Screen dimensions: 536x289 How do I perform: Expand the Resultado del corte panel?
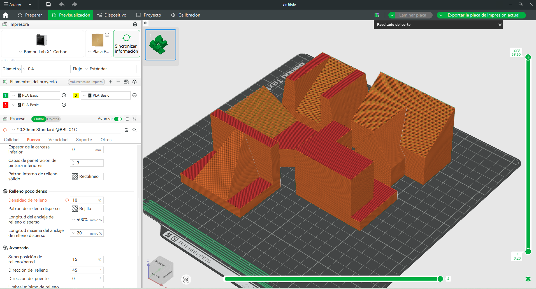point(500,25)
